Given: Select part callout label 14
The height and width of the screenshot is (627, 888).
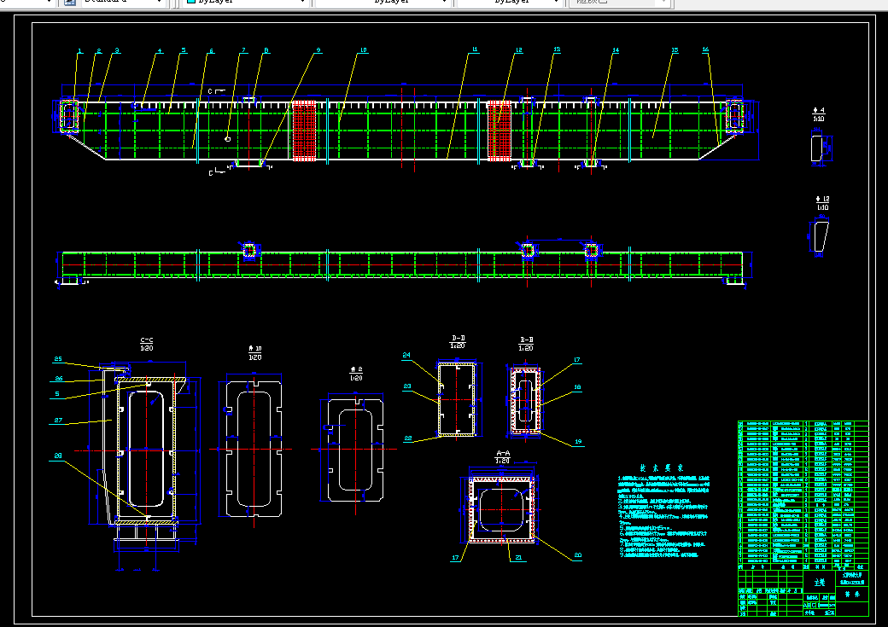Looking at the screenshot, I should tap(616, 51).
